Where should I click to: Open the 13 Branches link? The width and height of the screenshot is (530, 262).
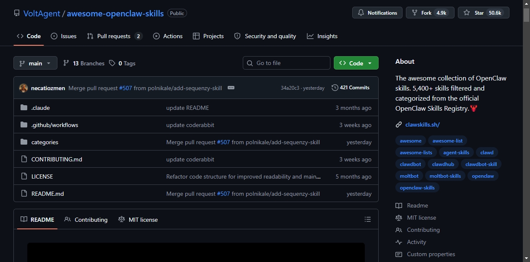(84, 63)
